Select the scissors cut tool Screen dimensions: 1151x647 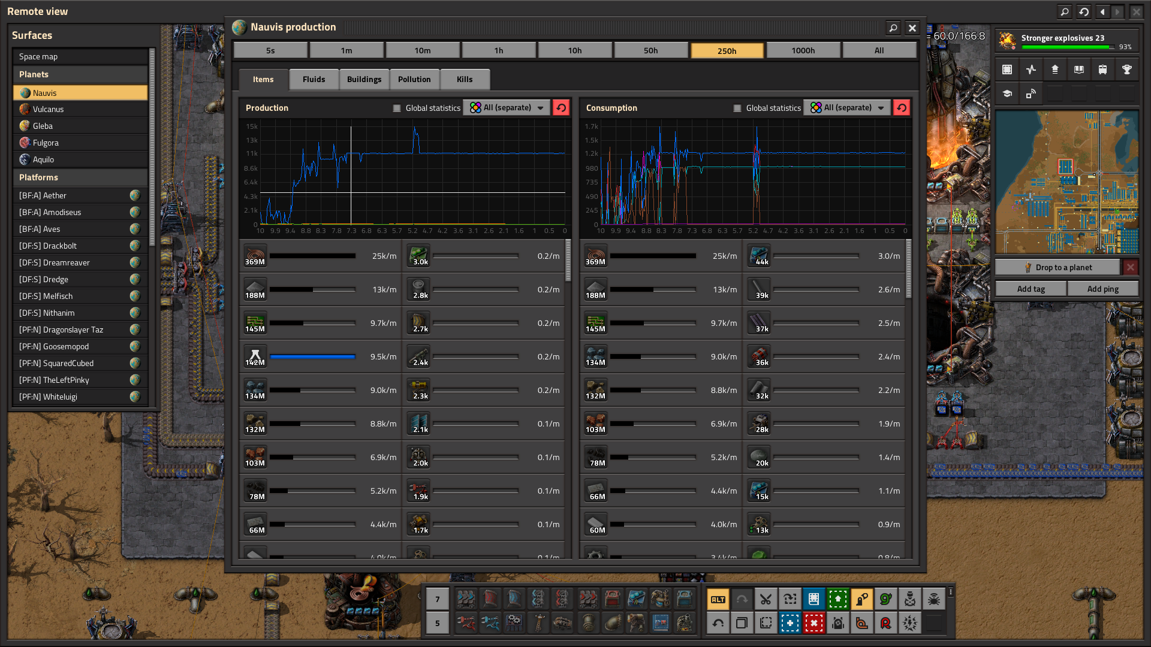click(x=766, y=599)
